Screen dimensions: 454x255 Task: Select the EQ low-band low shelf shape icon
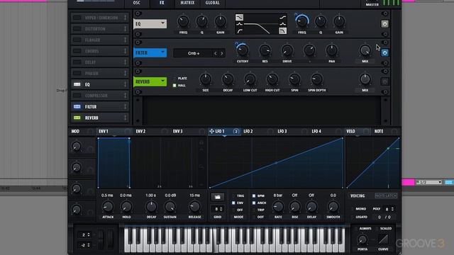click(x=239, y=18)
